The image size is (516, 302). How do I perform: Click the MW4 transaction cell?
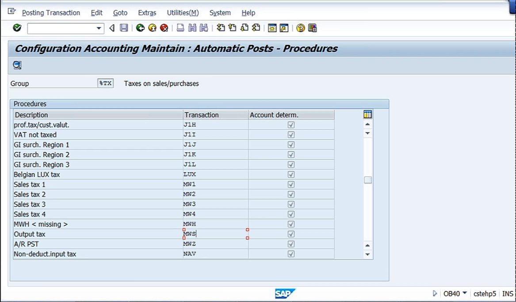[x=215, y=214]
